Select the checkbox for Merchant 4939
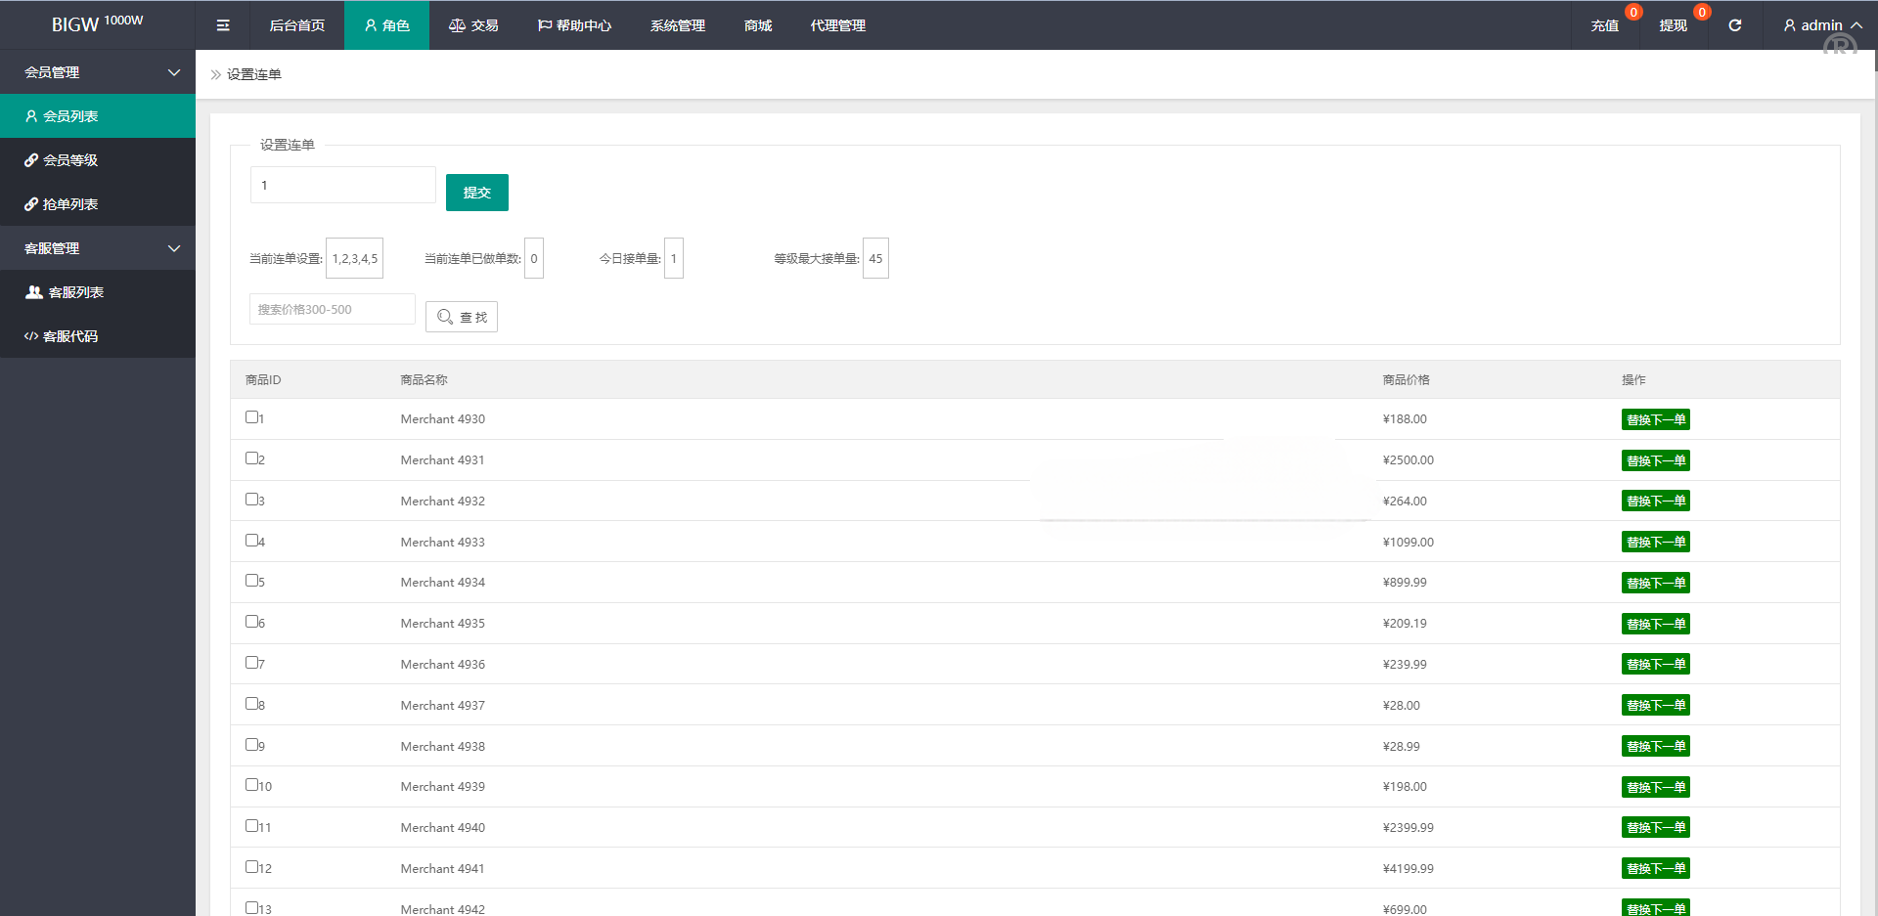This screenshot has height=916, width=1878. coord(251,785)
